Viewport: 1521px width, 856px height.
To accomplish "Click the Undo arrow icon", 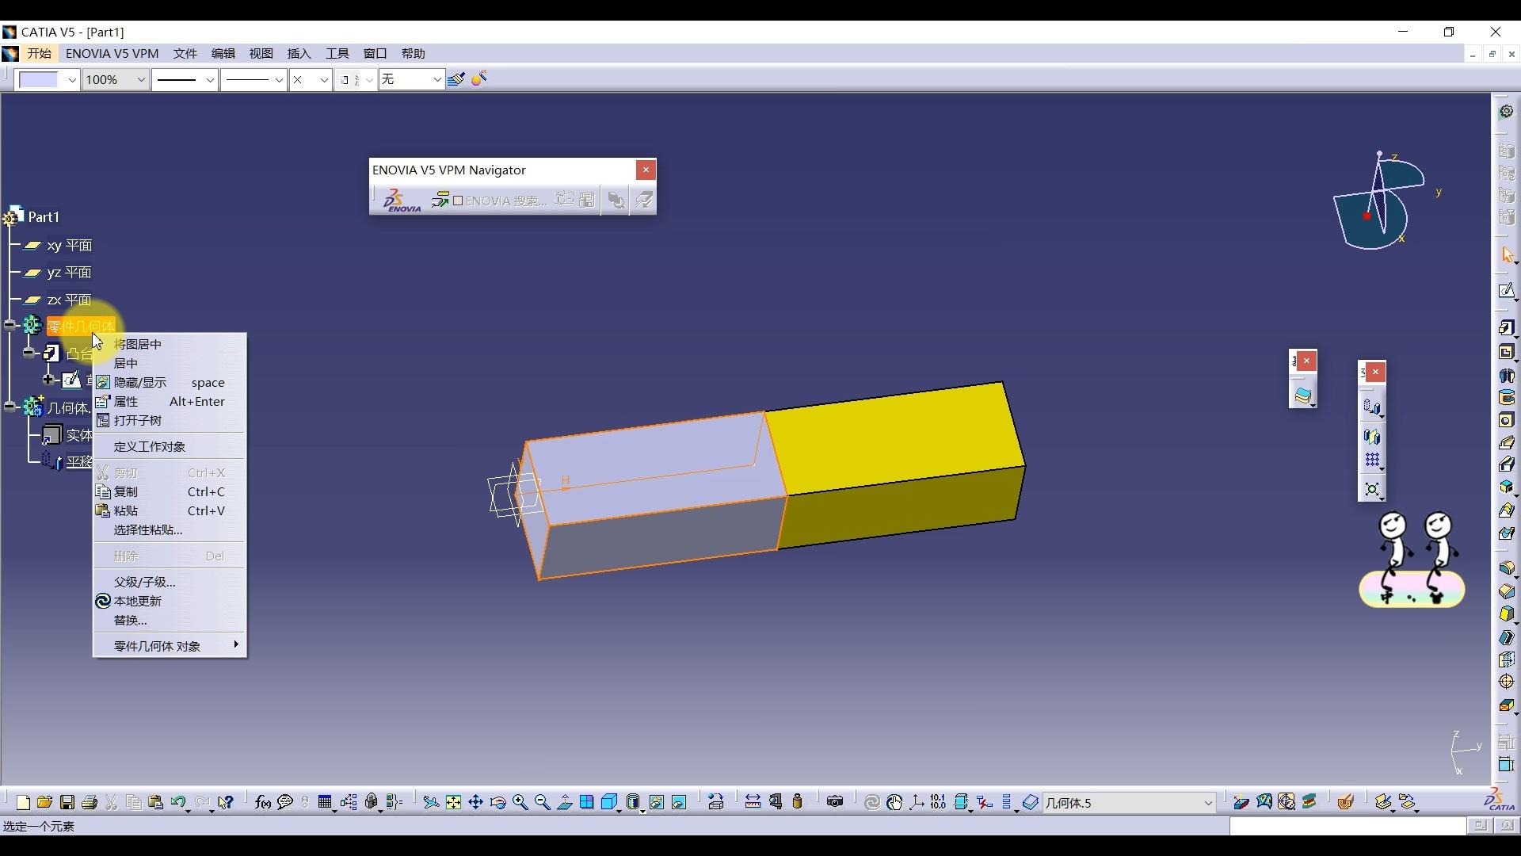I will pyautogui.click(x=177, y=802).
